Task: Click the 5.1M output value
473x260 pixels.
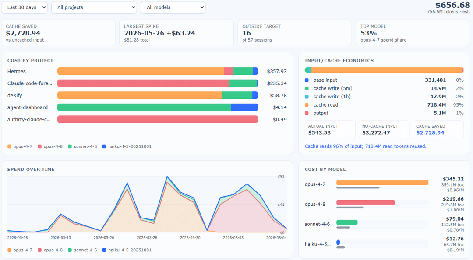Action: pos(440,113)
